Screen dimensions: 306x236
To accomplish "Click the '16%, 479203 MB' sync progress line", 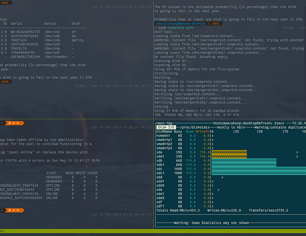I will click(x=197, y=115).
